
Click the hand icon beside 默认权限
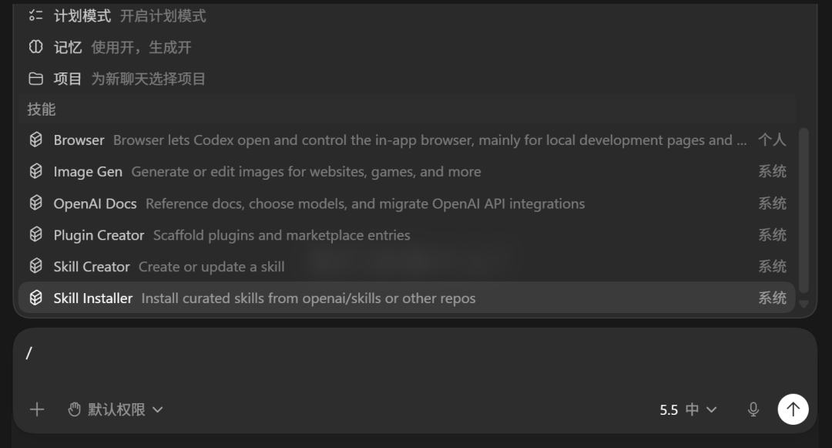click(x=74, y=409)
